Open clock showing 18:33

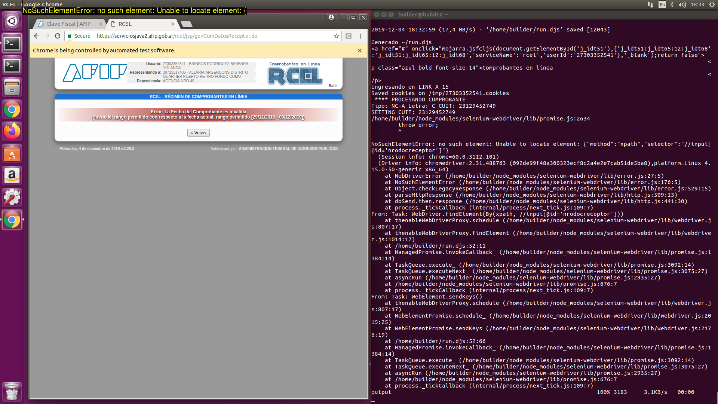[x=697, y=4]
